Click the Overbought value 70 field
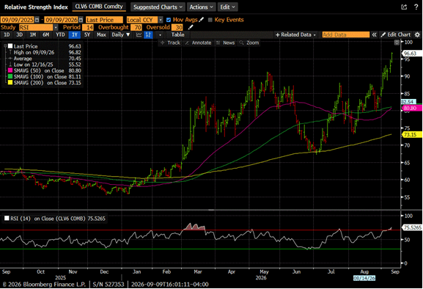 click(136, 27)
